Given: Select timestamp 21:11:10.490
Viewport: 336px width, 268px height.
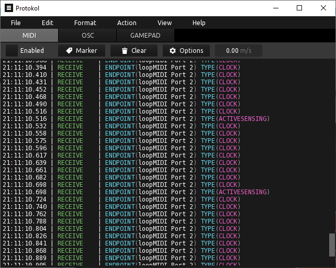Looking at the screenshot, I should pos(25,104).
